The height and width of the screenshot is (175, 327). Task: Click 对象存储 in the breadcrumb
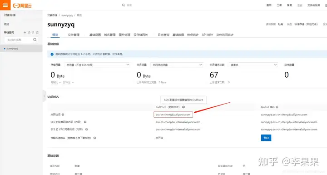click(x=52, y=15)
